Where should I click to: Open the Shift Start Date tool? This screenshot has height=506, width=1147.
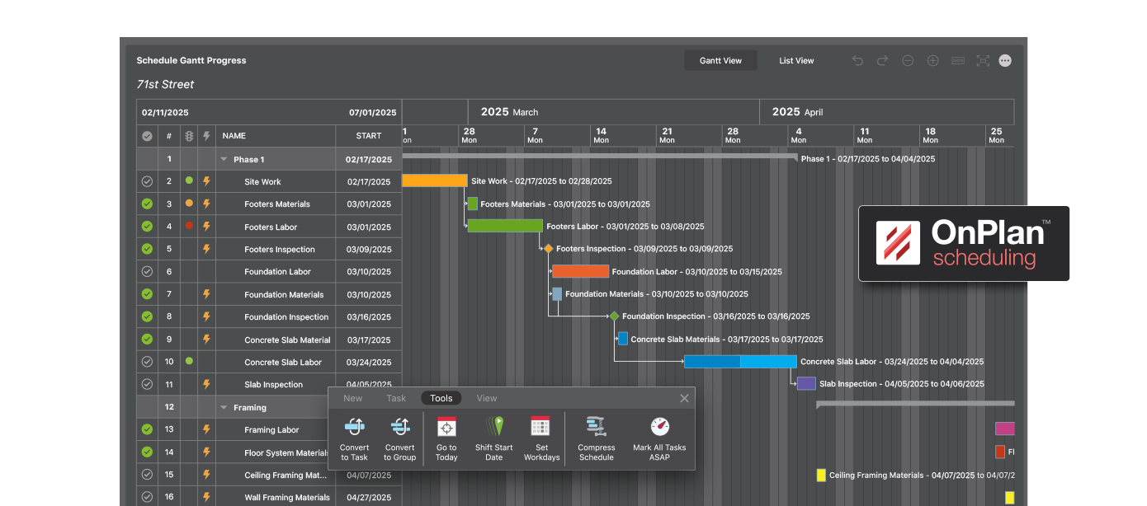(x=494, y=438)
